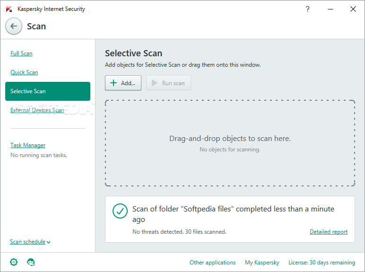Open Other applications link
The height and width of the screenshot is (272, 365).
coord(213,263)
